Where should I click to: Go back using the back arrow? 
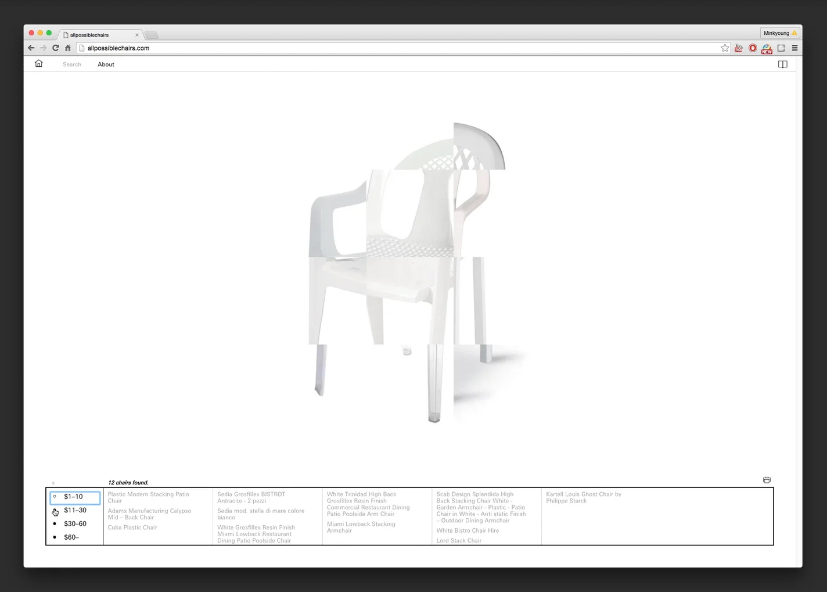(x=31, y=48)
